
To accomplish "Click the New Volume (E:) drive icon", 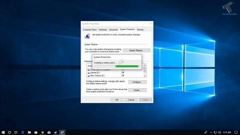I will point(88,76).
